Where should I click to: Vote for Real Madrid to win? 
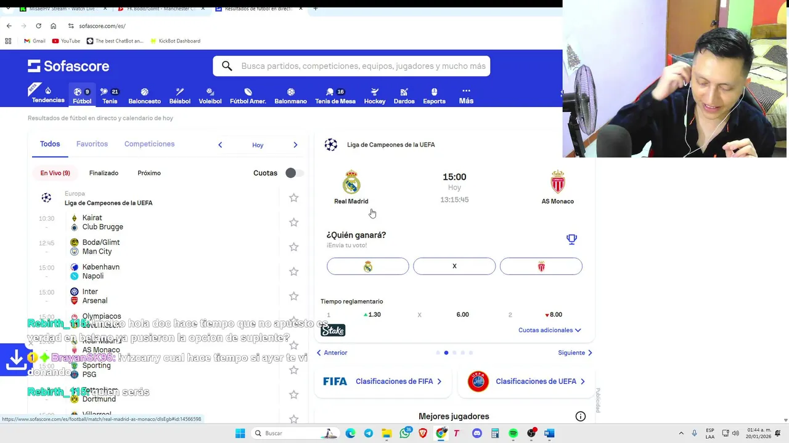click(368, 266)
